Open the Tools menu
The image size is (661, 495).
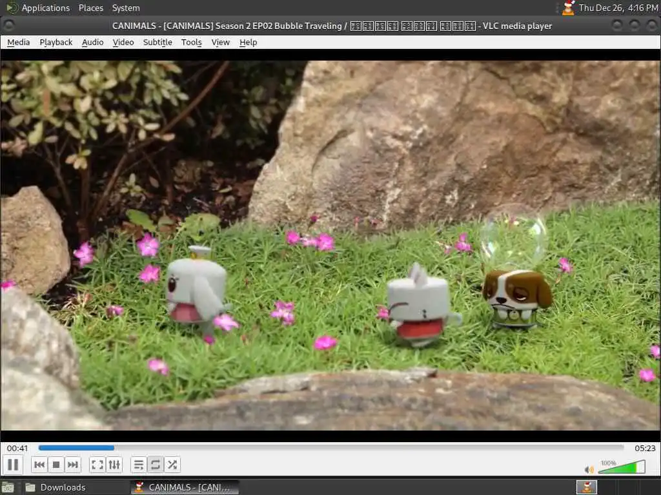coord(191,42)
